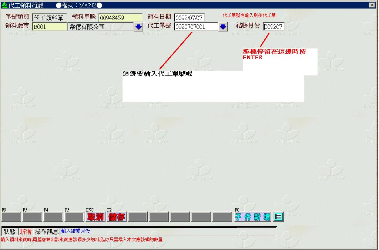Click the green app icon in title bar
The image size is (379, 250).
(4, 5)
